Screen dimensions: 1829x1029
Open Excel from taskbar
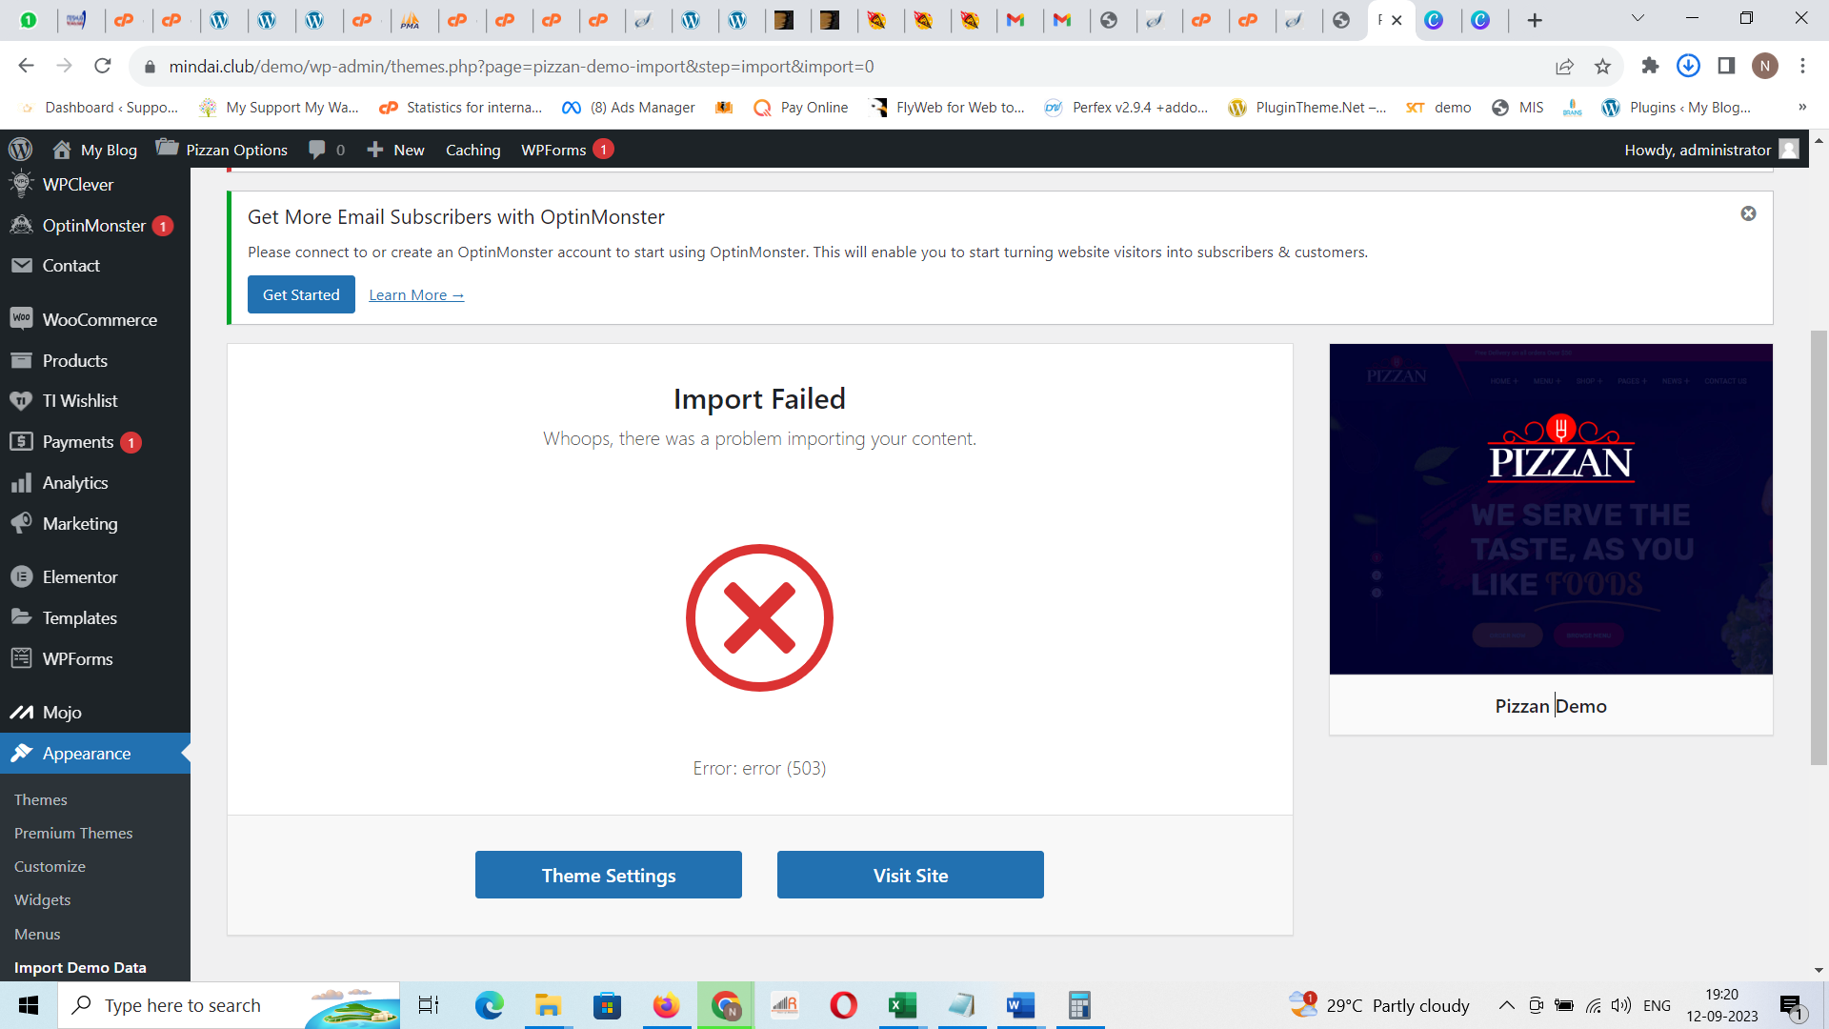[x=902, y=1005]
